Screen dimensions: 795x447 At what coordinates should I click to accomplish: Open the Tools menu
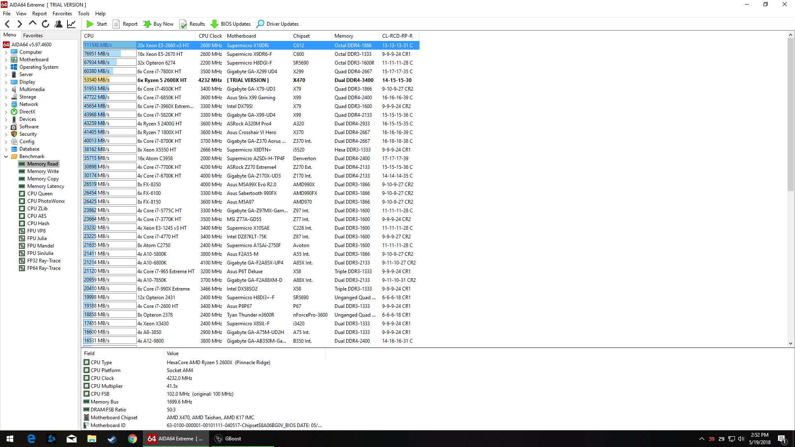coord(83,14)
